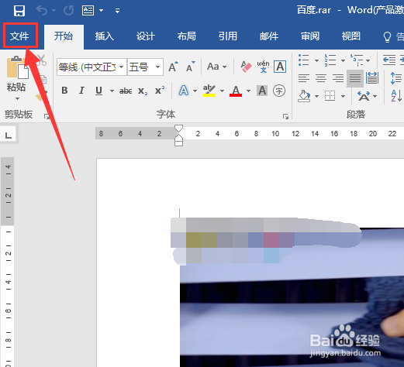
Task: Switch to the 视图 (View) tab
Action: click(x=351, y=36)
